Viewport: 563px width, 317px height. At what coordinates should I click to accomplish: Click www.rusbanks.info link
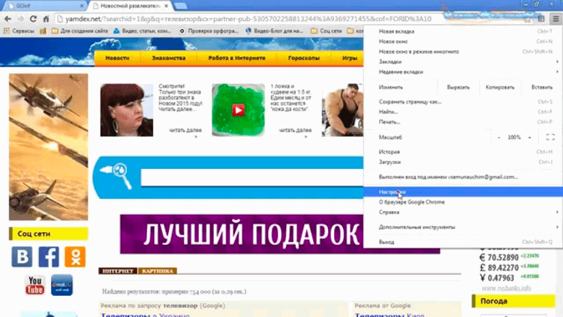coord(506,288)
